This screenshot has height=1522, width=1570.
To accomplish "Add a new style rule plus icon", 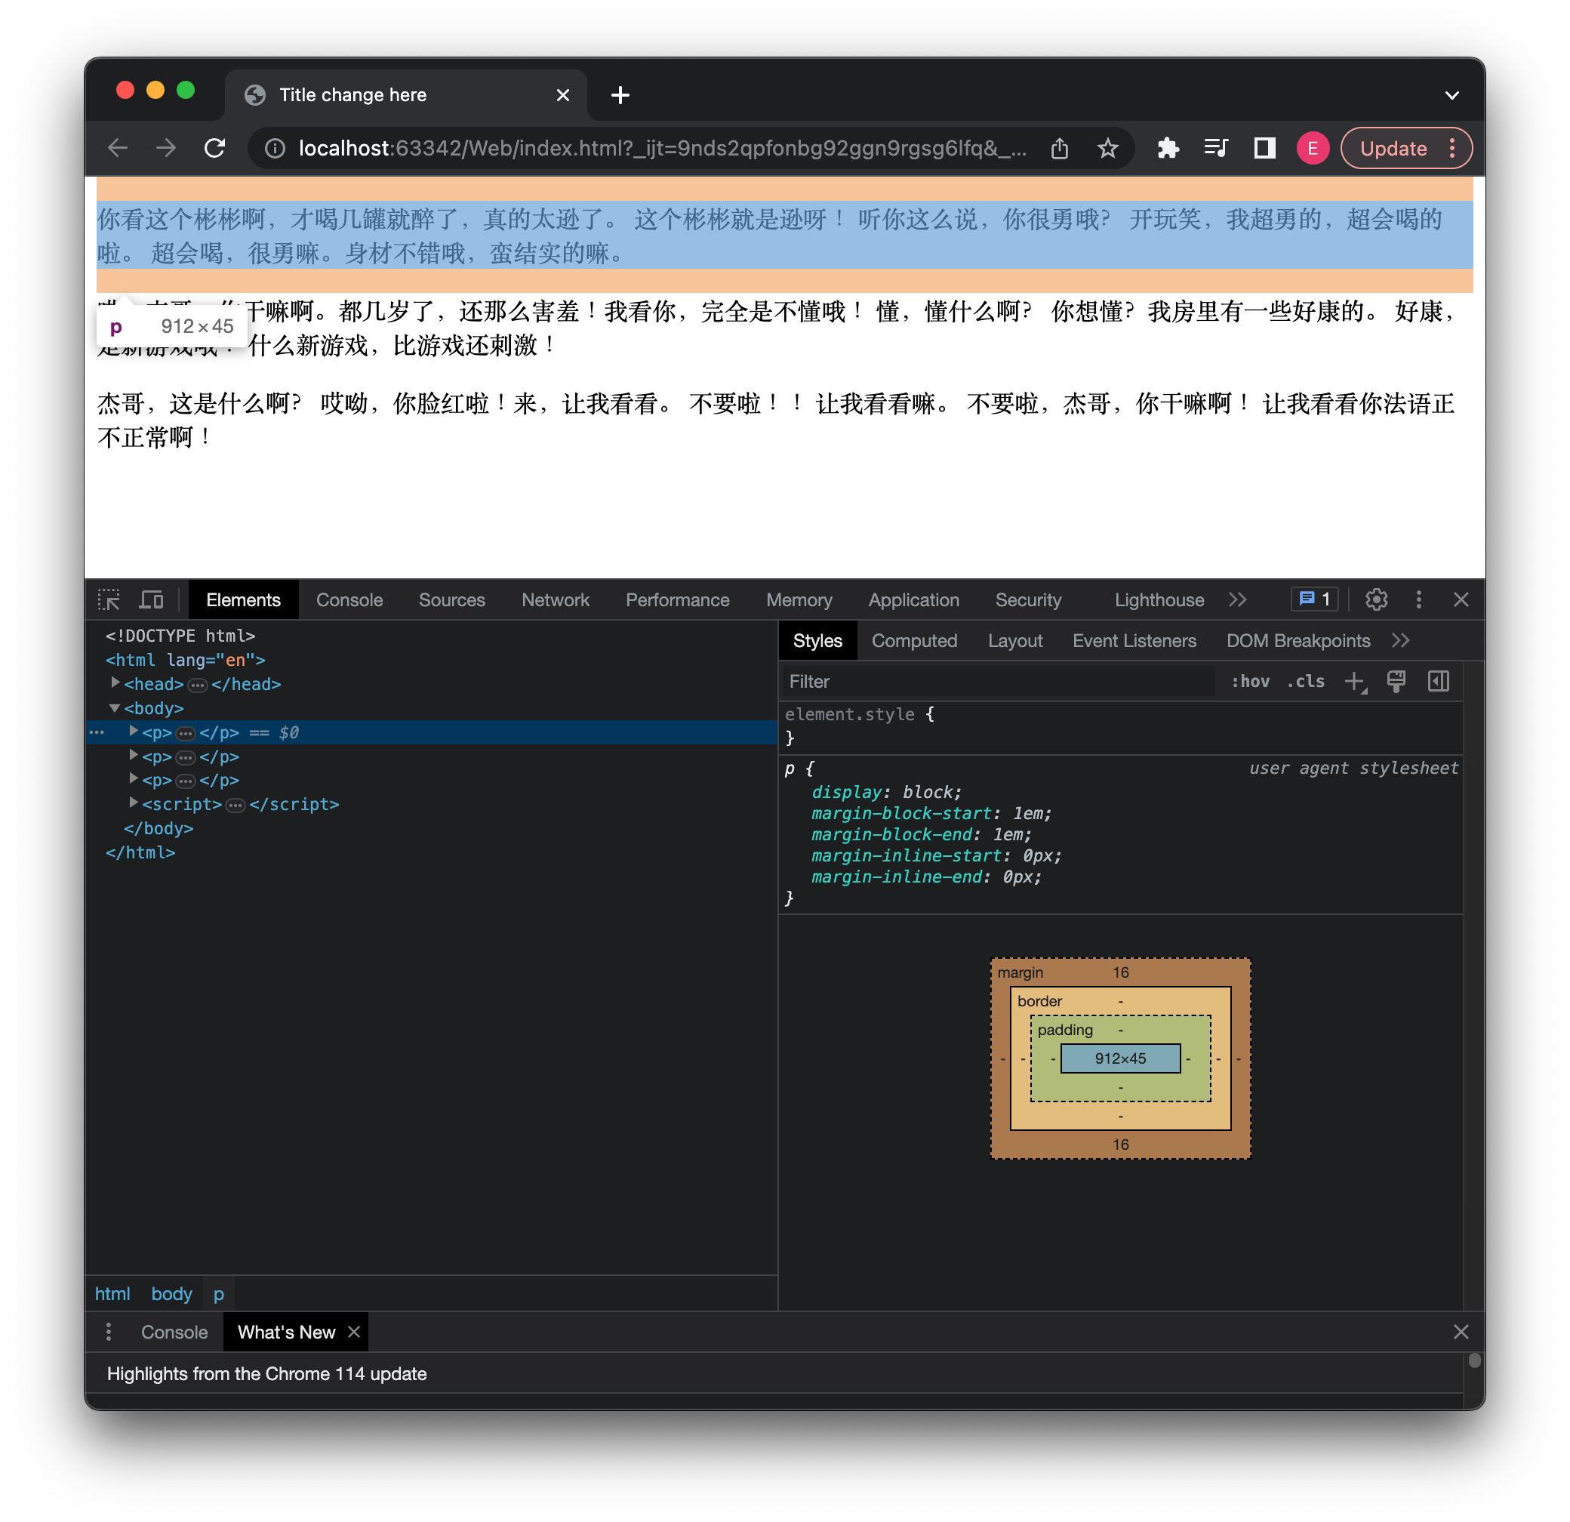I will [x=1355, y=682].
